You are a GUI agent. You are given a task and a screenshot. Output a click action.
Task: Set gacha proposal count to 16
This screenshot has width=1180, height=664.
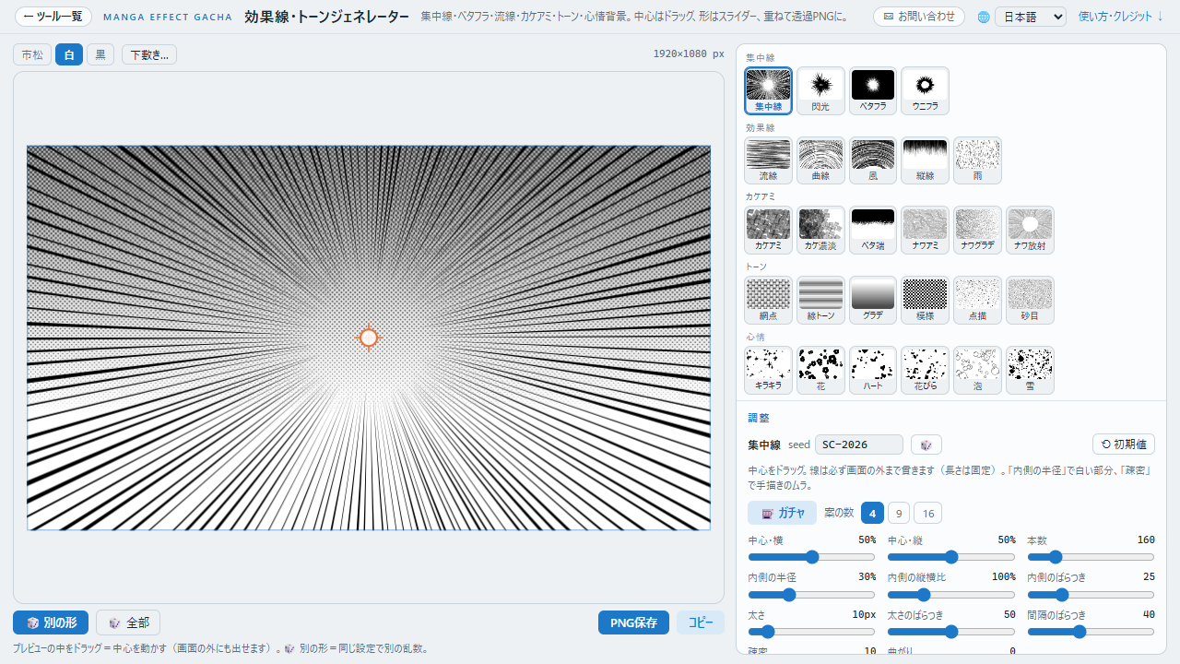tap(928, 514)
